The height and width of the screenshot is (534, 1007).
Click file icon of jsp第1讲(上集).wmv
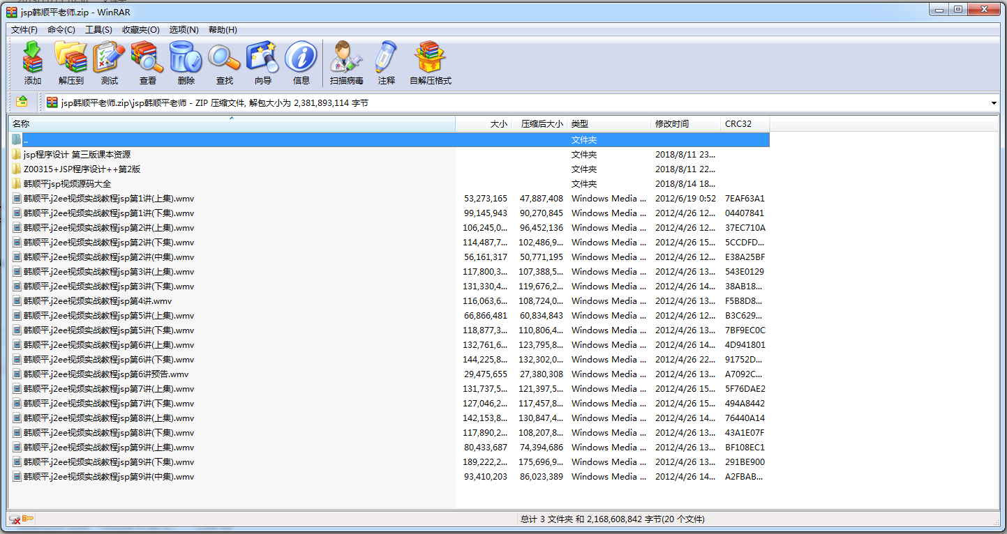17,198
